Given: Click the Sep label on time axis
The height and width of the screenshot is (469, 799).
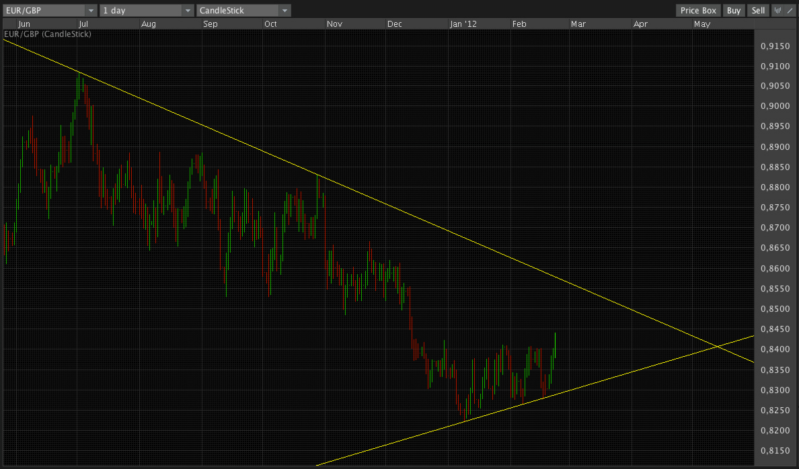Looking at the screenshot, I should tap(210, 24).
